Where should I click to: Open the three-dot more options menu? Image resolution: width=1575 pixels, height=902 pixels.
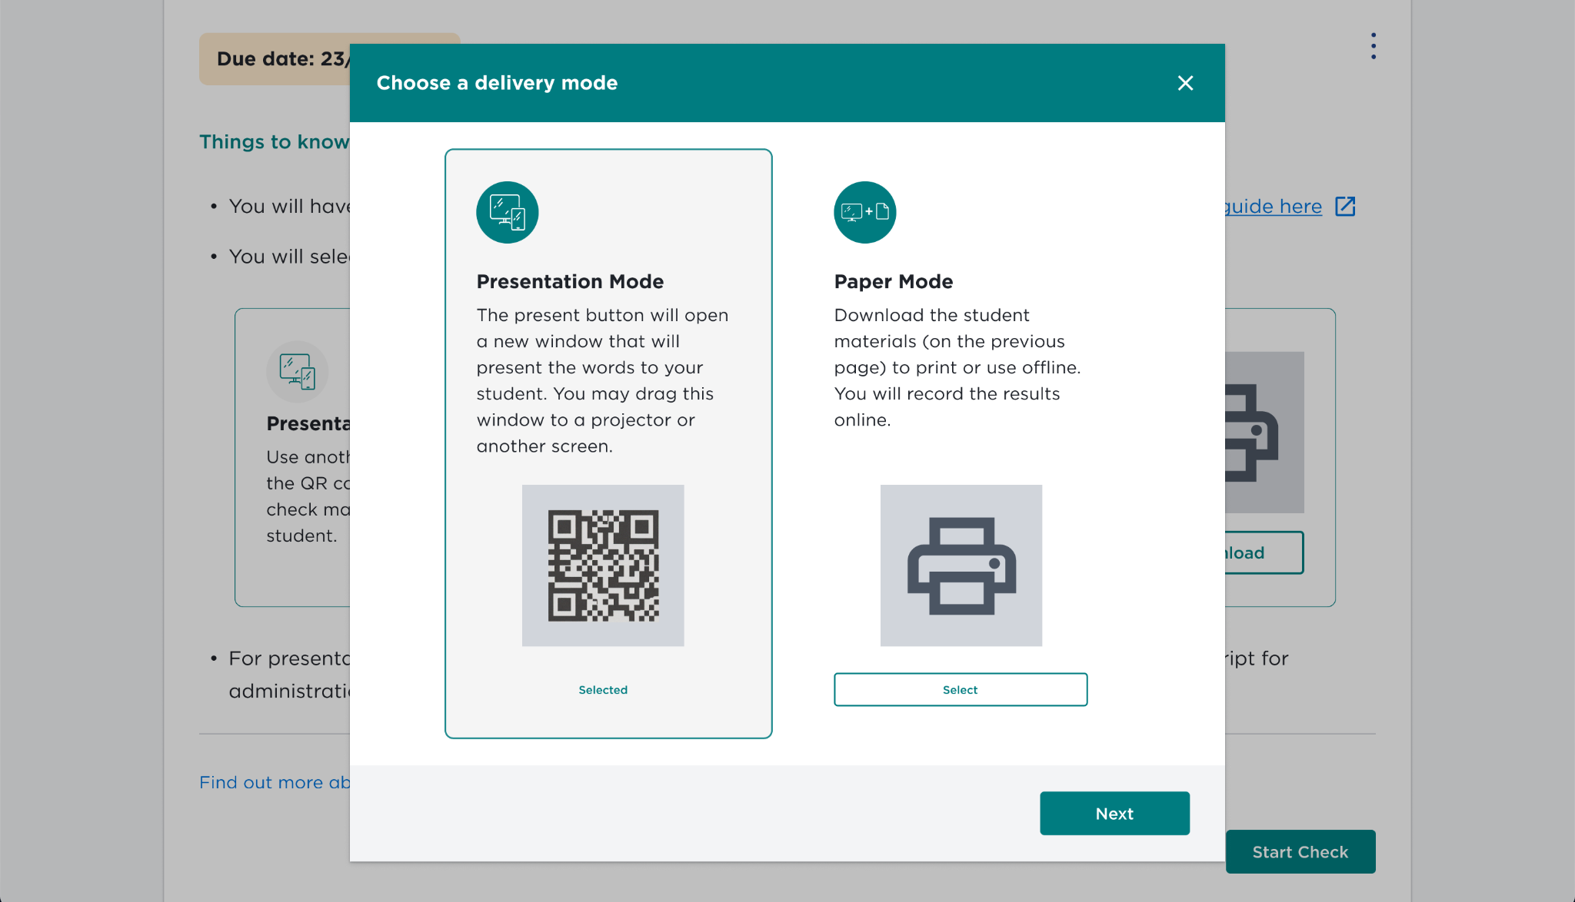pyautogui.click(x=1373, y=46)
